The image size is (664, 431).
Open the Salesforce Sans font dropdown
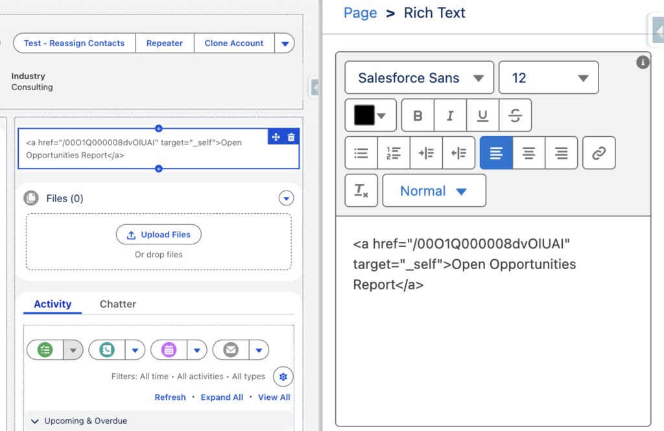419,77
